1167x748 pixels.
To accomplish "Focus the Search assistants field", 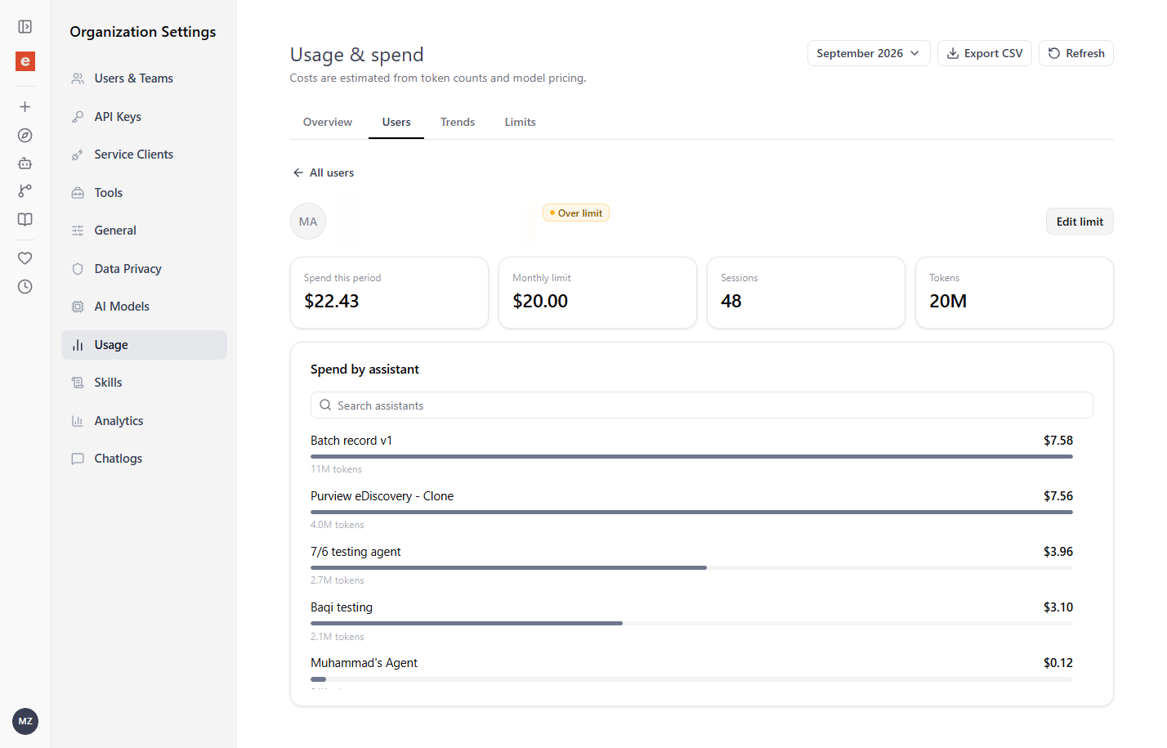I will [702, 405].
